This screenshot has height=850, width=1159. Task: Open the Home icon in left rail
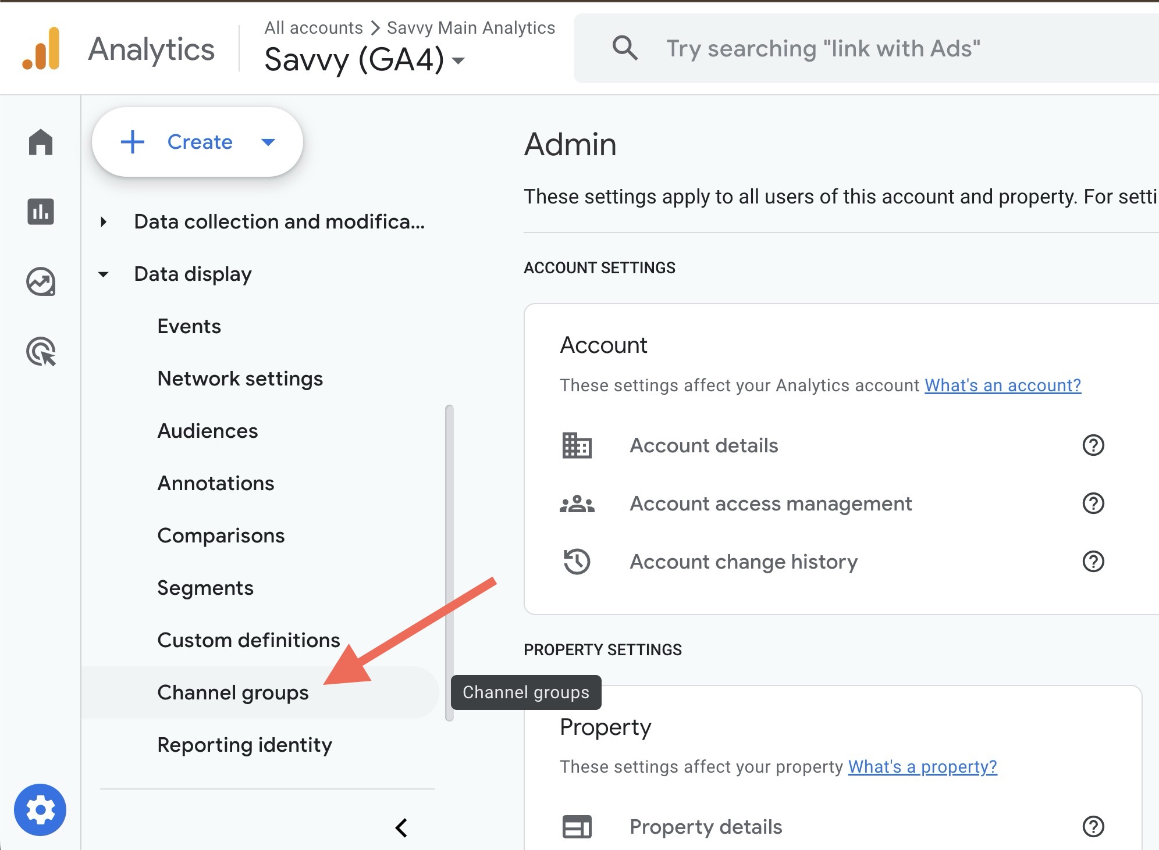(x=41, y=142)
